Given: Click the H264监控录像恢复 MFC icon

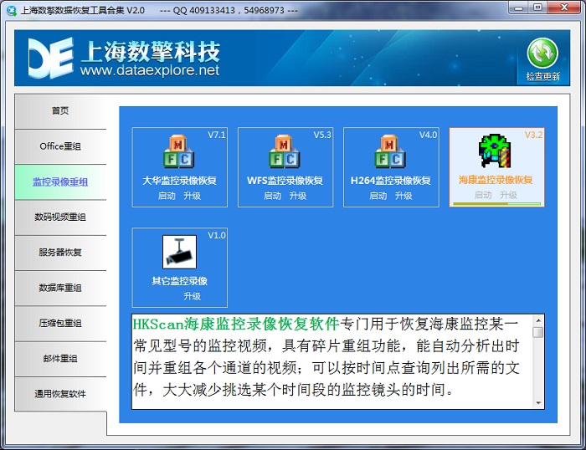Looking at the screenshot, I should 390,151.
